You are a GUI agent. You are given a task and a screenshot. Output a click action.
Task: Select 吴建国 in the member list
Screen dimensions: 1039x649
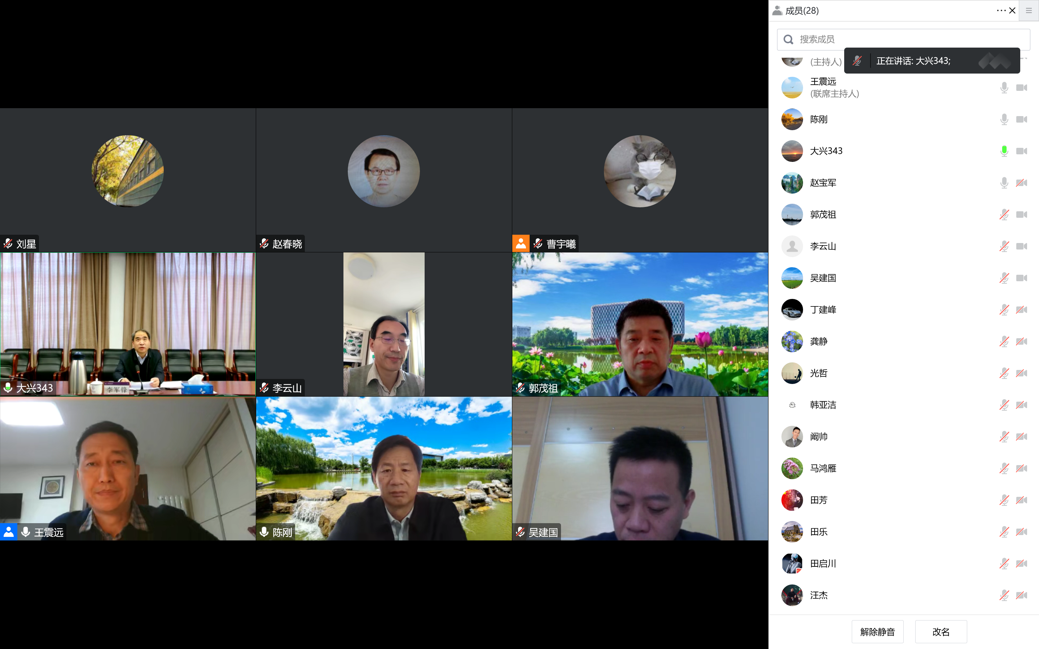point(823,278)
